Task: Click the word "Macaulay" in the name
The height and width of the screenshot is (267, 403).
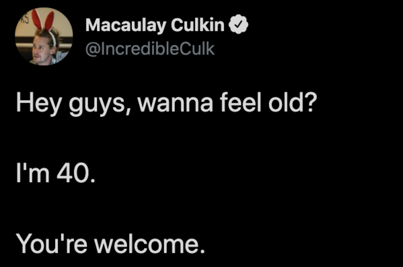Action: click(x=126, y=26)
